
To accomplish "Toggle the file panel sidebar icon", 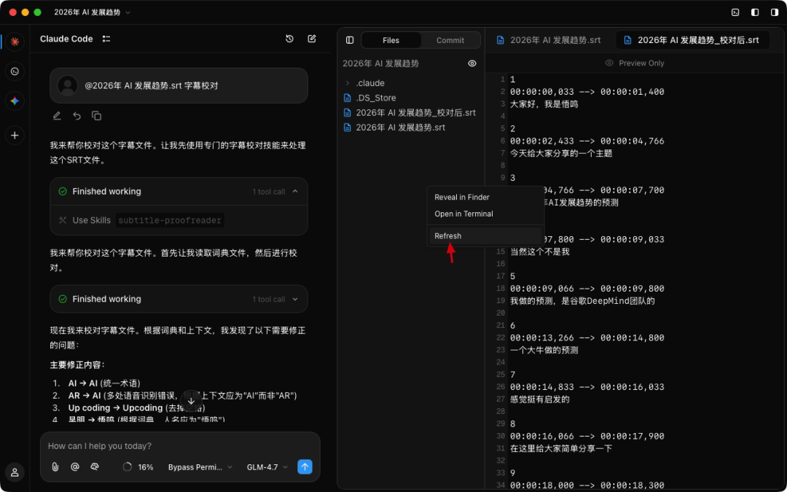I will tap(350, 40).
